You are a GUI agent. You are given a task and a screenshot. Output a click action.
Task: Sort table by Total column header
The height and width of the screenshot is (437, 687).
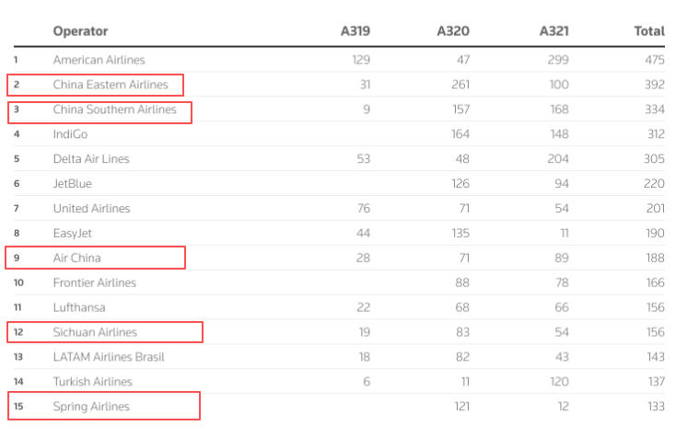click(x=649, y=31)
